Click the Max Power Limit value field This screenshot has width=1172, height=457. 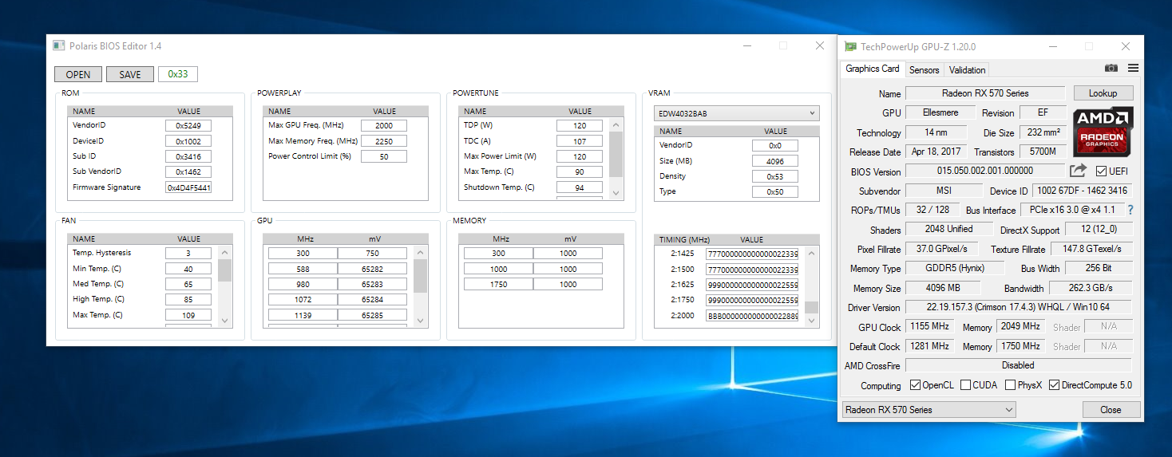(x=580, y=156)
